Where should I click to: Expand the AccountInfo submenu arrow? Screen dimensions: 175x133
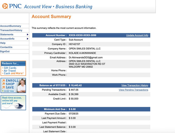(x=28, y=39)
